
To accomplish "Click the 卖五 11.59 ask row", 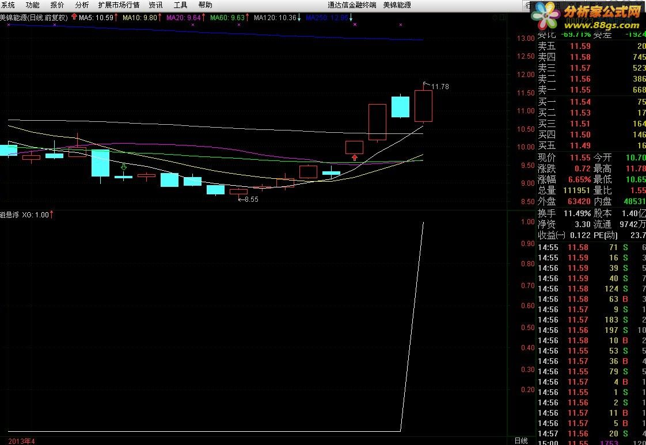I will [x=592, y=46].
